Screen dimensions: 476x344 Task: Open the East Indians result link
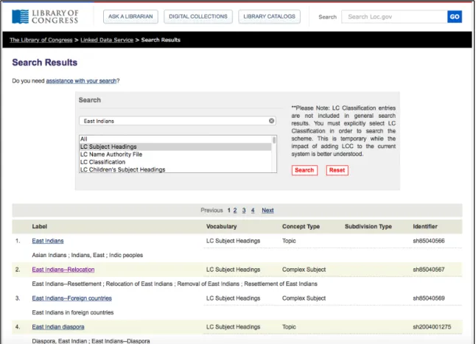tap(48, 241)
